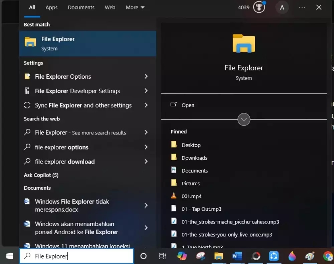Open the More dropdown filter
Screen dimensions: 334x264
[x=135, y=7]
